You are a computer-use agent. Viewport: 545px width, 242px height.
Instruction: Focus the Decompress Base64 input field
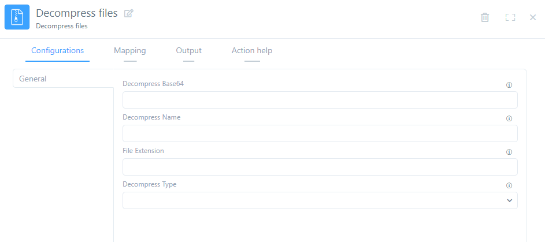[320, 100]
